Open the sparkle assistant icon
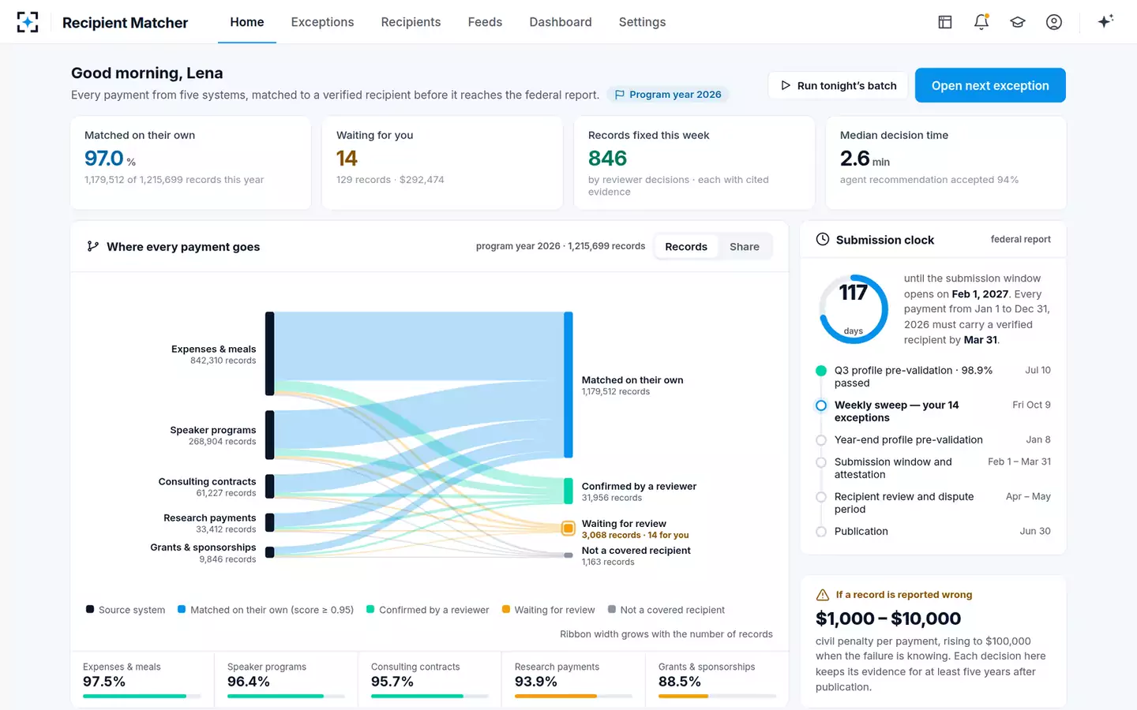Viewport: 1137px width, 710px height. tap(1105, 21)
